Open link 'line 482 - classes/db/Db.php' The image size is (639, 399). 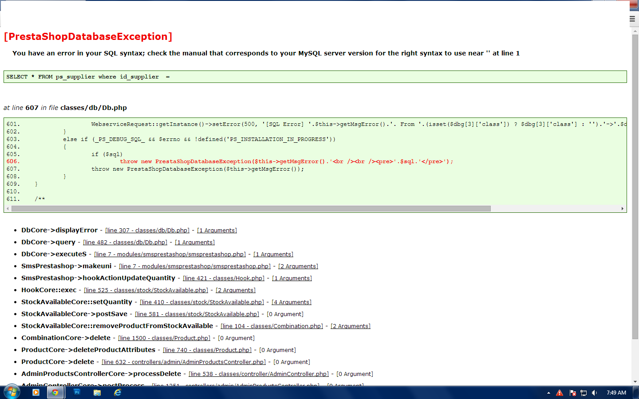coord(125,243)
